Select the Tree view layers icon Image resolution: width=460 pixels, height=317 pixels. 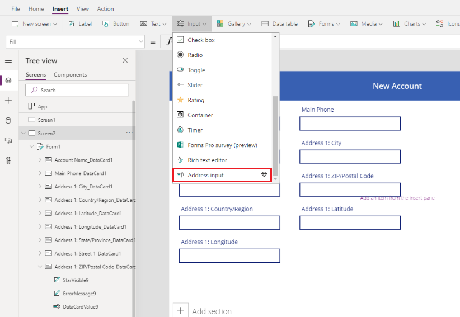point(8,81)
